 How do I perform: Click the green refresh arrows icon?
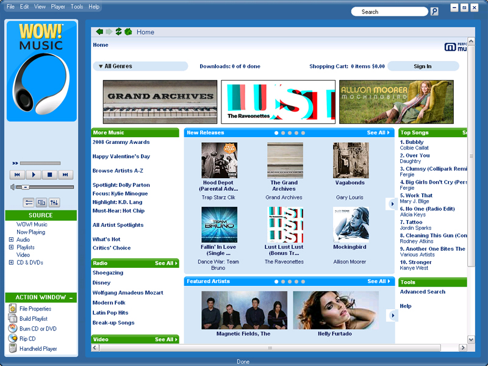pos(118,32)
